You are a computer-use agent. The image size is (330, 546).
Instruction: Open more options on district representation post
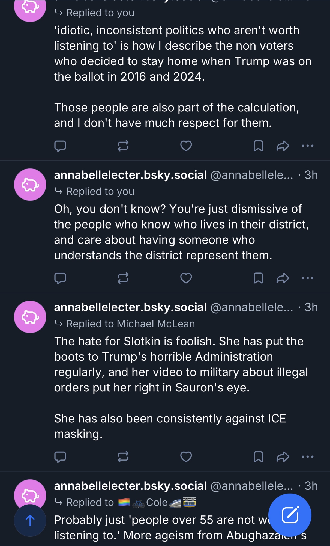click(x=308, y=278)
